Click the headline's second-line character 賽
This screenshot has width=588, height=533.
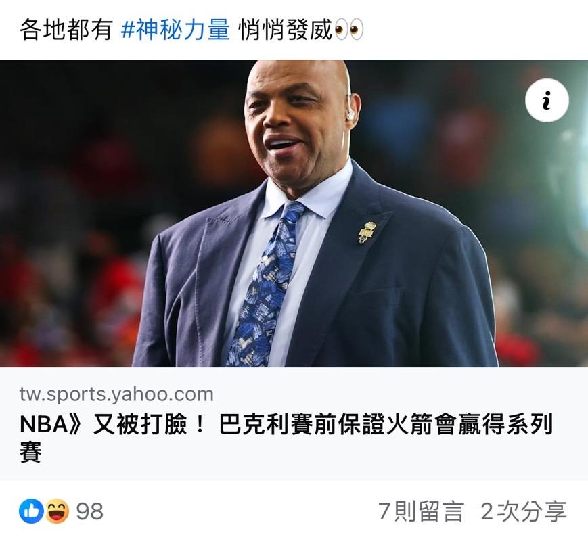pyautogui.click(x=30, y=452)
